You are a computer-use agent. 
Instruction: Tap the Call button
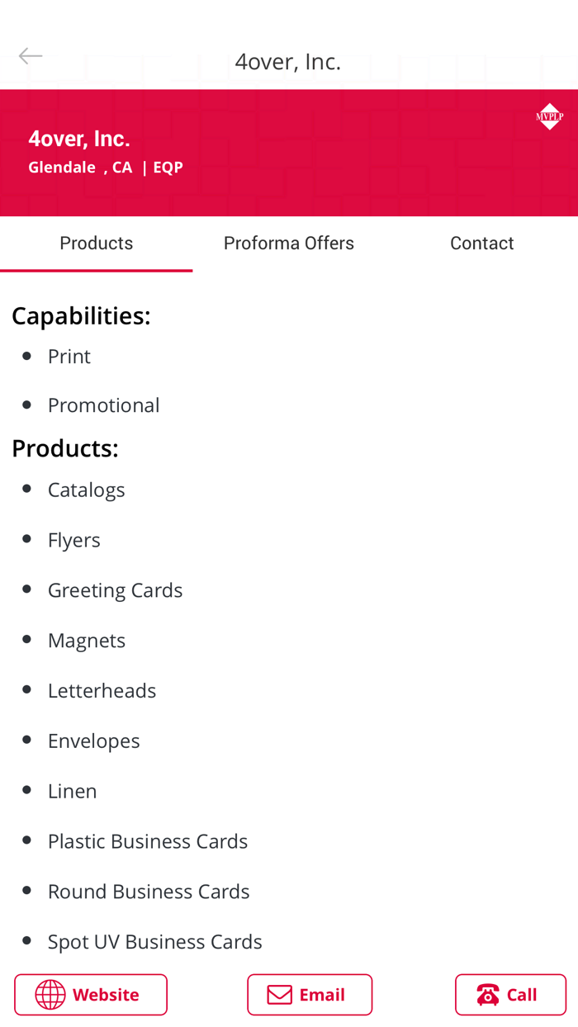click(x=512, y=995)
